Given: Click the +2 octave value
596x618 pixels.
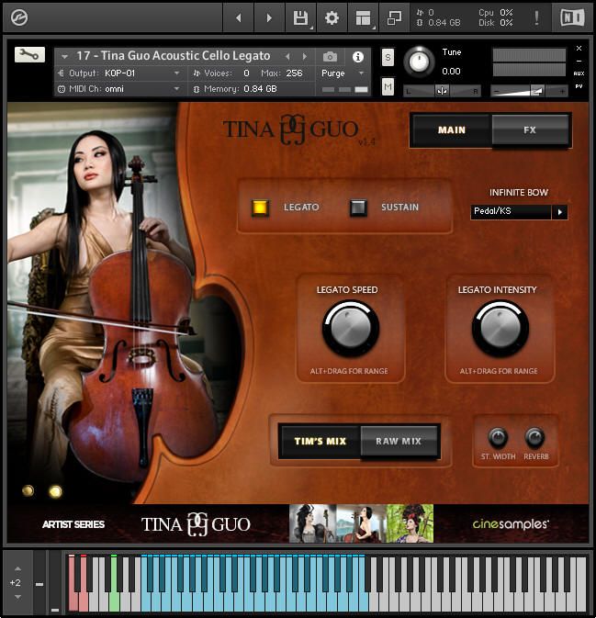Looking at the screenshot, I should [x=15, y=582].
